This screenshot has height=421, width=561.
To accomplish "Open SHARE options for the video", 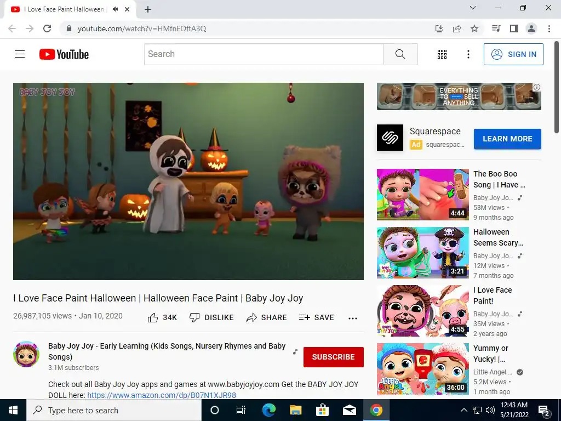I will click(x=267, y=317).
